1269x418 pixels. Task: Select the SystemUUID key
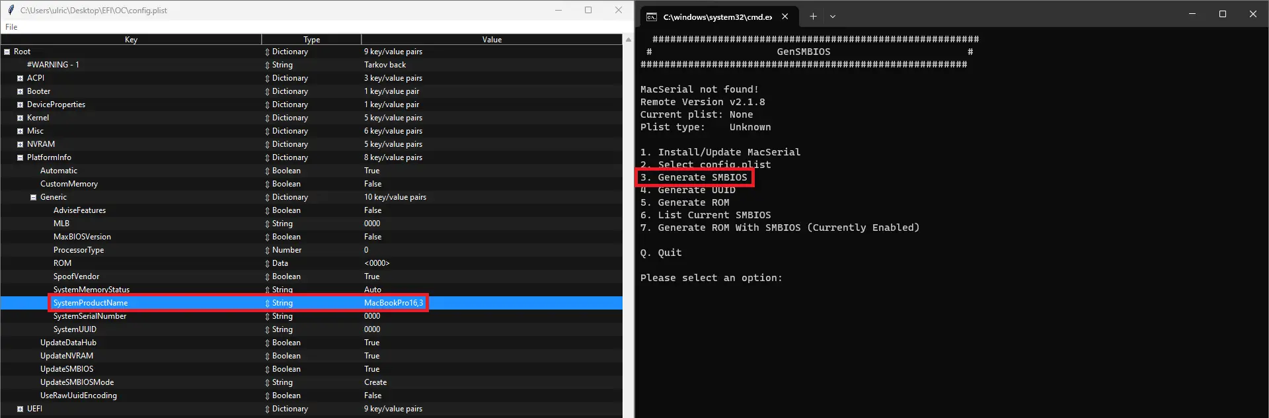(75, 329)
